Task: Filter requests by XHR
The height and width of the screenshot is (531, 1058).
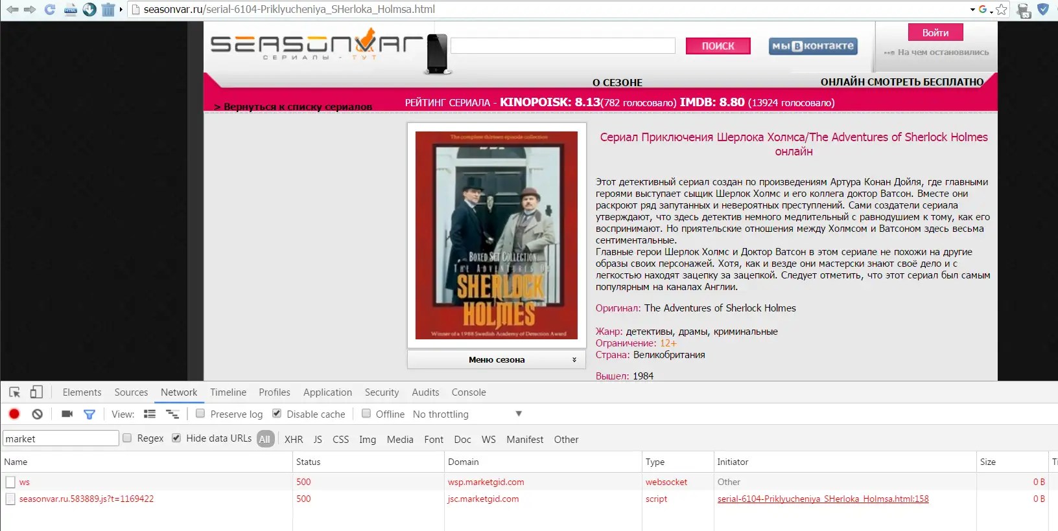Action: point(294,439)
